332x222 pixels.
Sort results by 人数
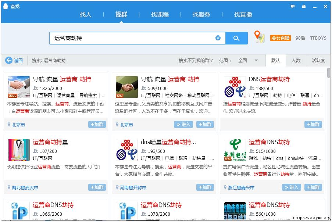tap(296, 61)
